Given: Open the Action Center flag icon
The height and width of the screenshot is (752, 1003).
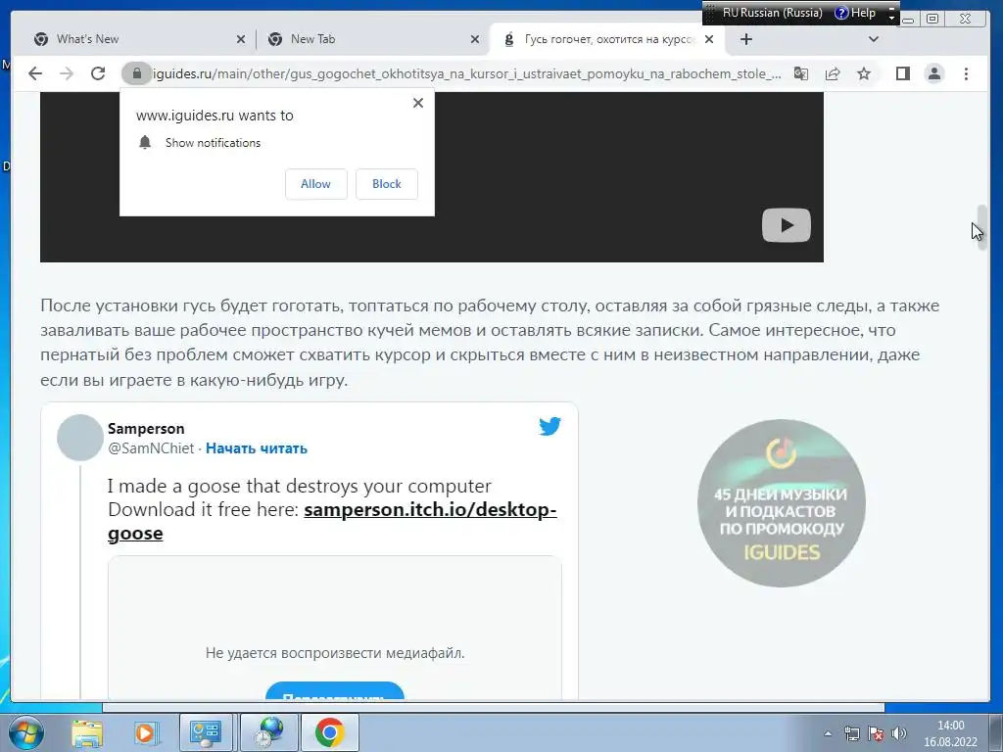Looking at the screenshot, I should pyautogui.click(x=875, y=733).
